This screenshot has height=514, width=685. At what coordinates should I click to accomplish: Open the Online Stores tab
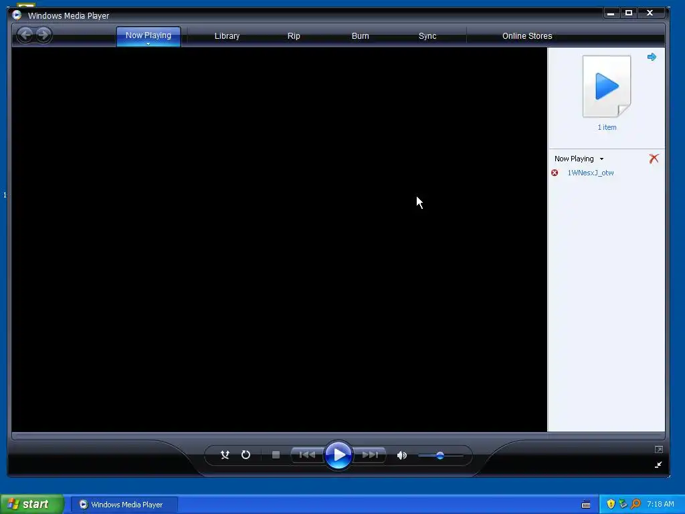tap(527, 36)
